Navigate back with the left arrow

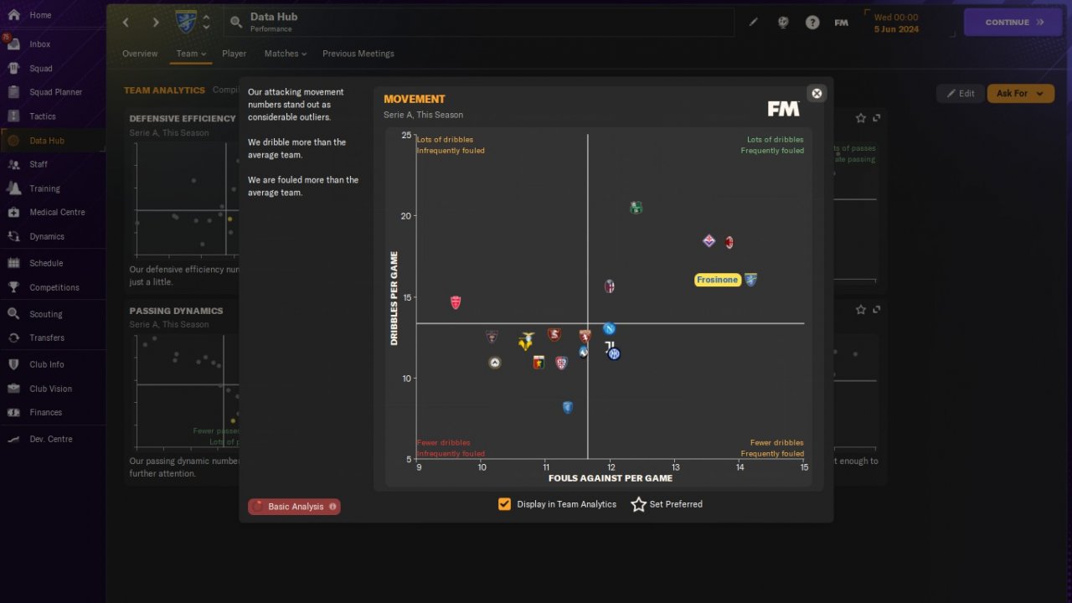[126, 23]
